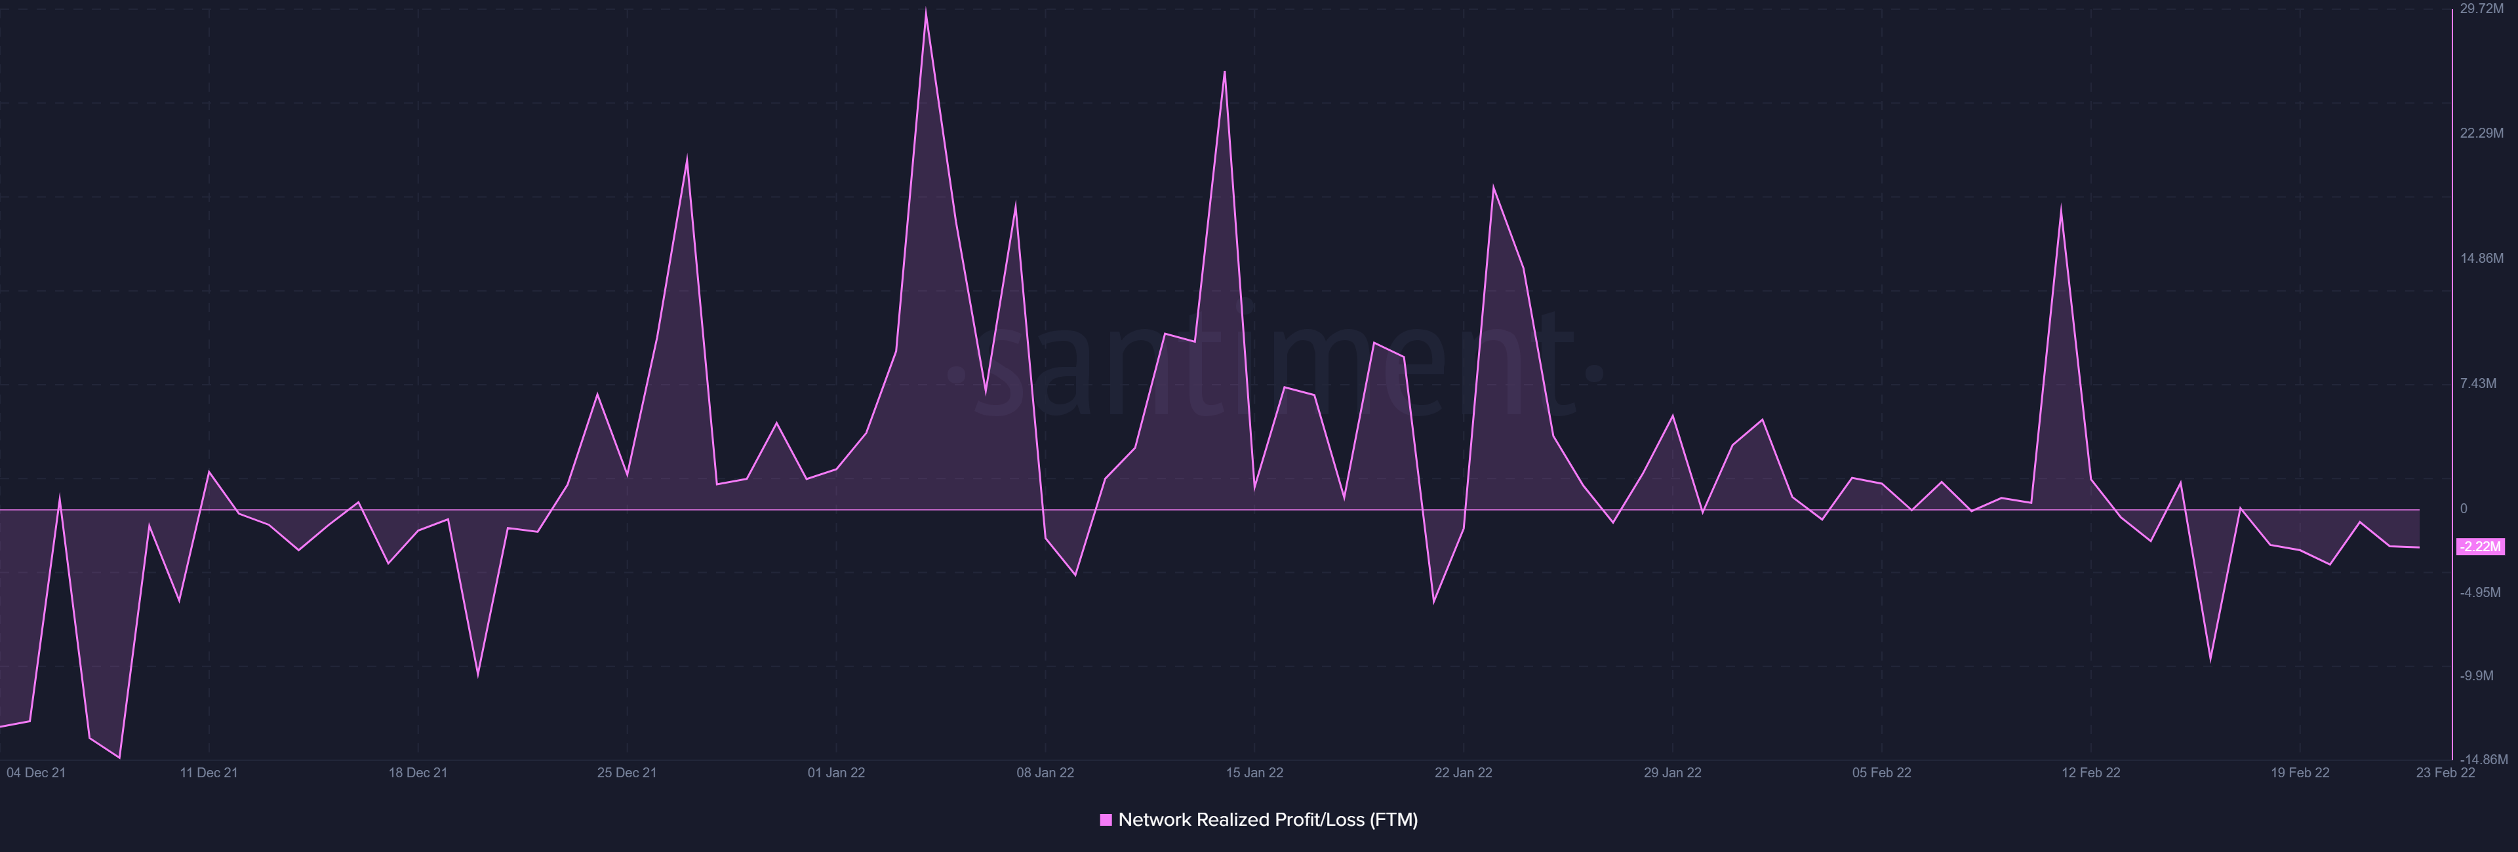Image resolution: width=2518 pixels, height=852 pixels.
Task: Click the pink -2.22M current value badge
Action: tap(2480, 546)
